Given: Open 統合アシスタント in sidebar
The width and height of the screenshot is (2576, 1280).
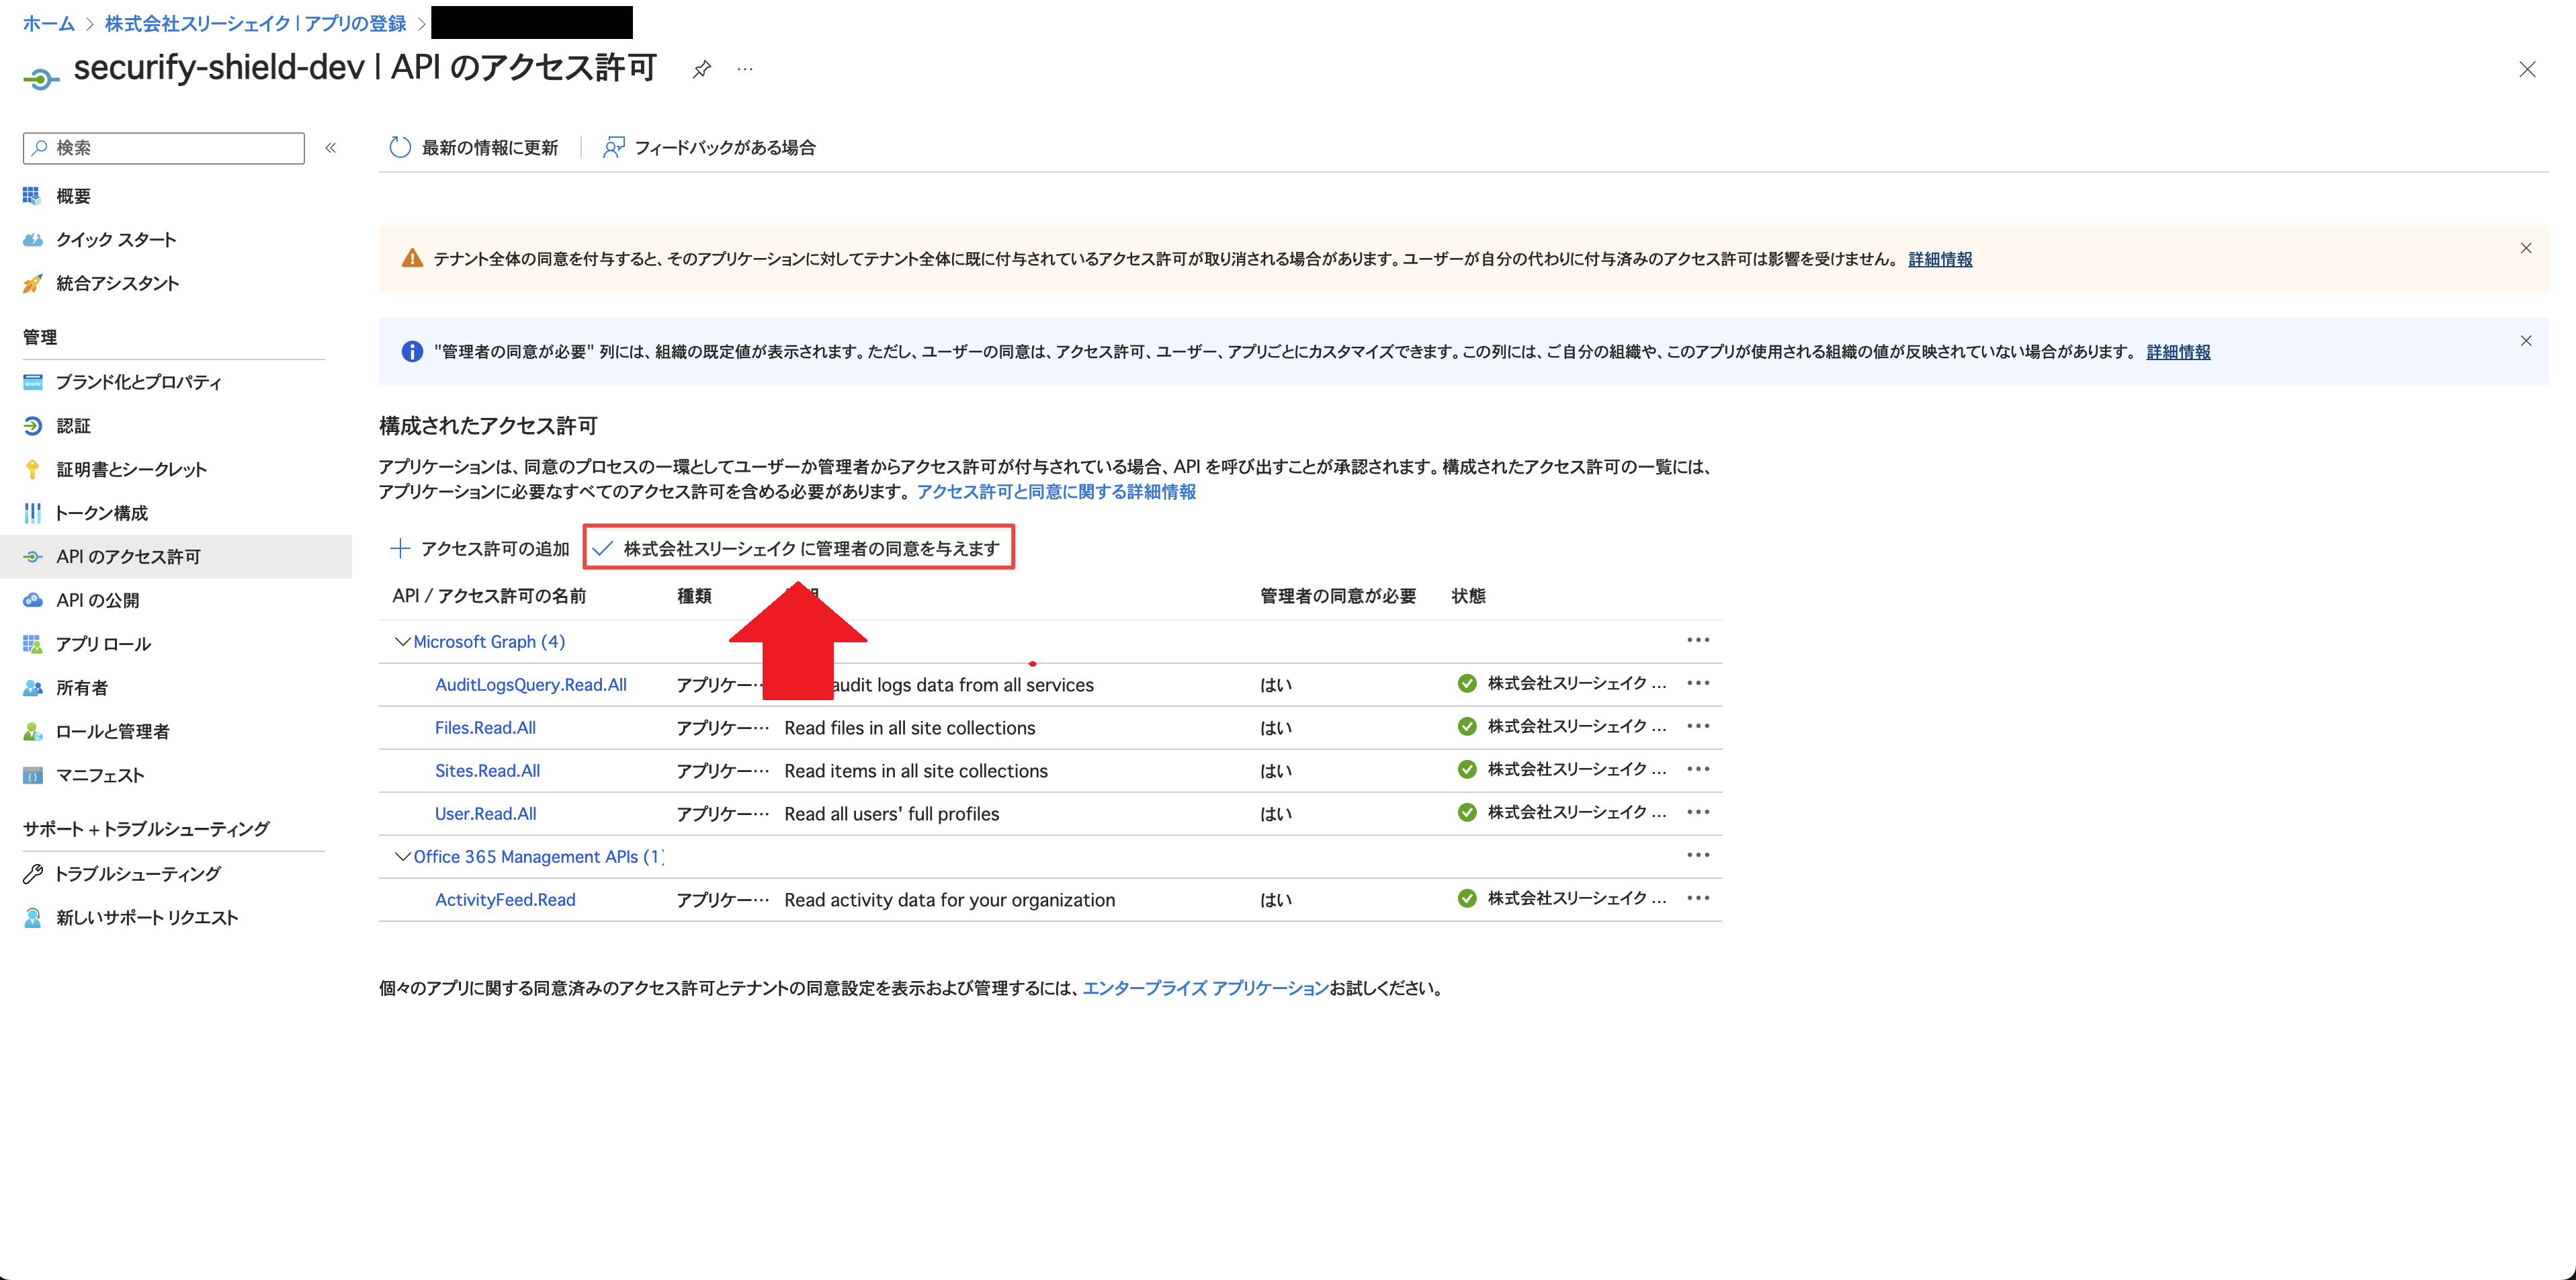Looking at the screenshot, I should coord(101,284).
